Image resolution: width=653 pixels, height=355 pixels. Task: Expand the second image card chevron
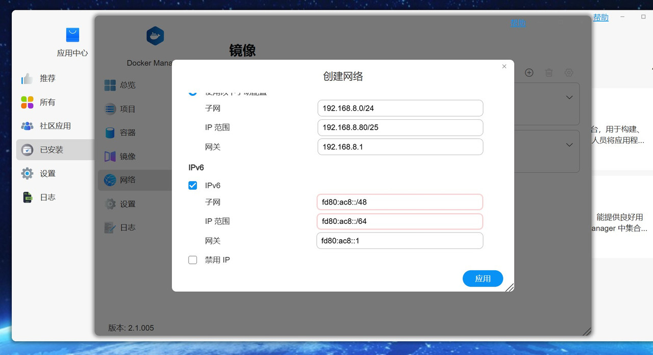(569, 145)
